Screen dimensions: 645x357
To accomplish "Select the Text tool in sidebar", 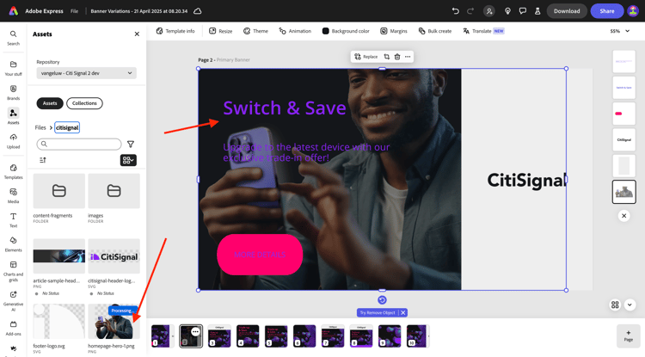I will 13,219.
